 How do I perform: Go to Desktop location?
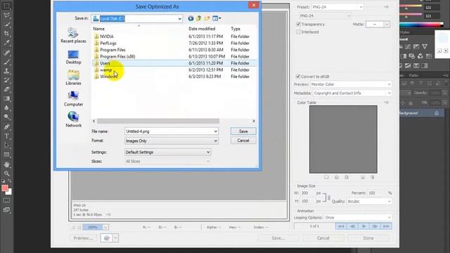pyautogui.click(x=73, y=57)
